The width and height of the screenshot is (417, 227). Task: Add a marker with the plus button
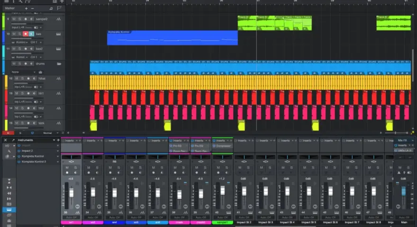click(x=27, y=9)
